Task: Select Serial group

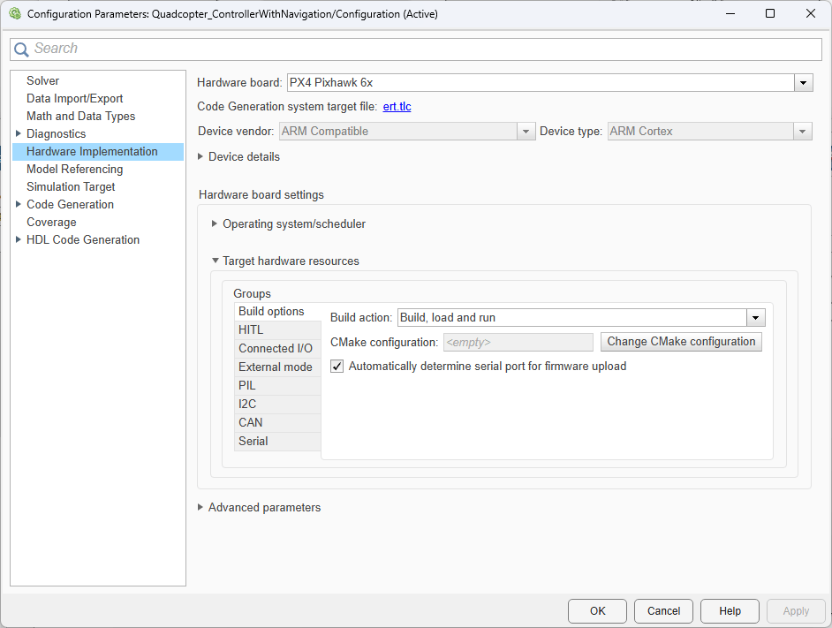Action: click(x=277, y=442)
